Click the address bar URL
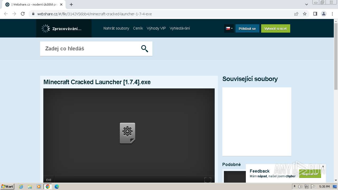Image resolution: width=338 pixels, height=190 pixels. 95,14
